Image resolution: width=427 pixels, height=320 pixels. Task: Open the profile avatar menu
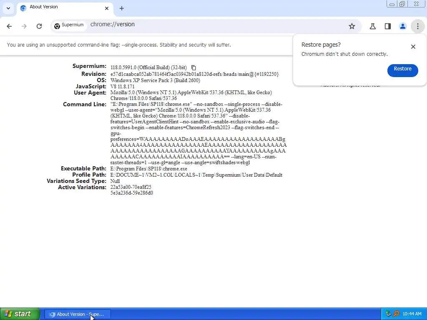[x=403, y=26]
